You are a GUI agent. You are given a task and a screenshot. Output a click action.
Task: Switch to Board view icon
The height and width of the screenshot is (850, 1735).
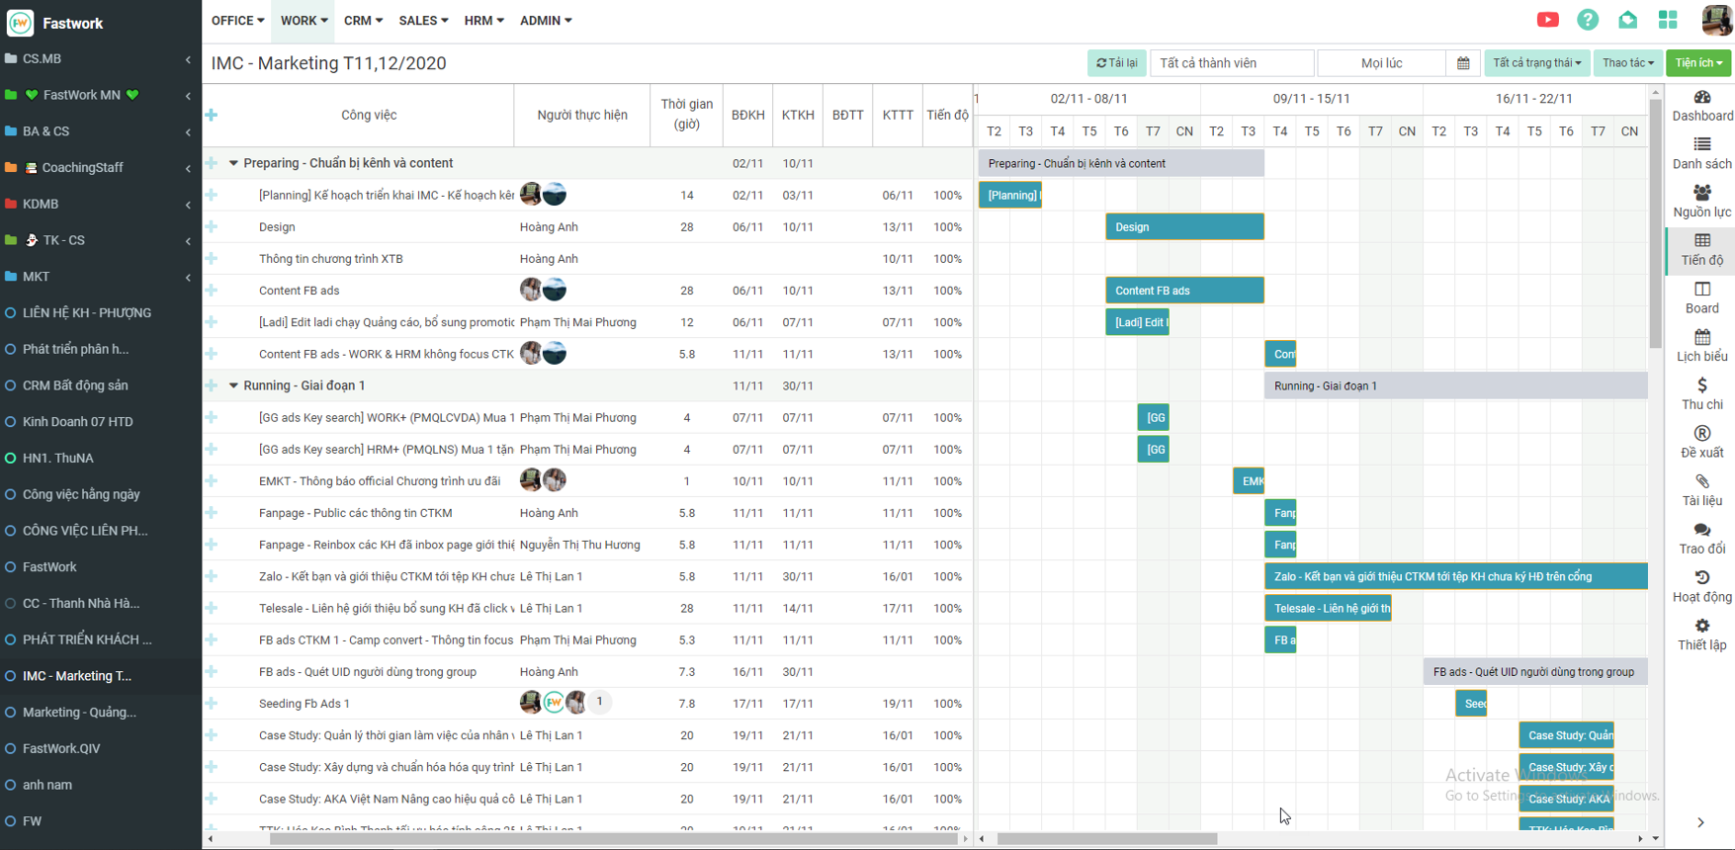pos(1701,297)
